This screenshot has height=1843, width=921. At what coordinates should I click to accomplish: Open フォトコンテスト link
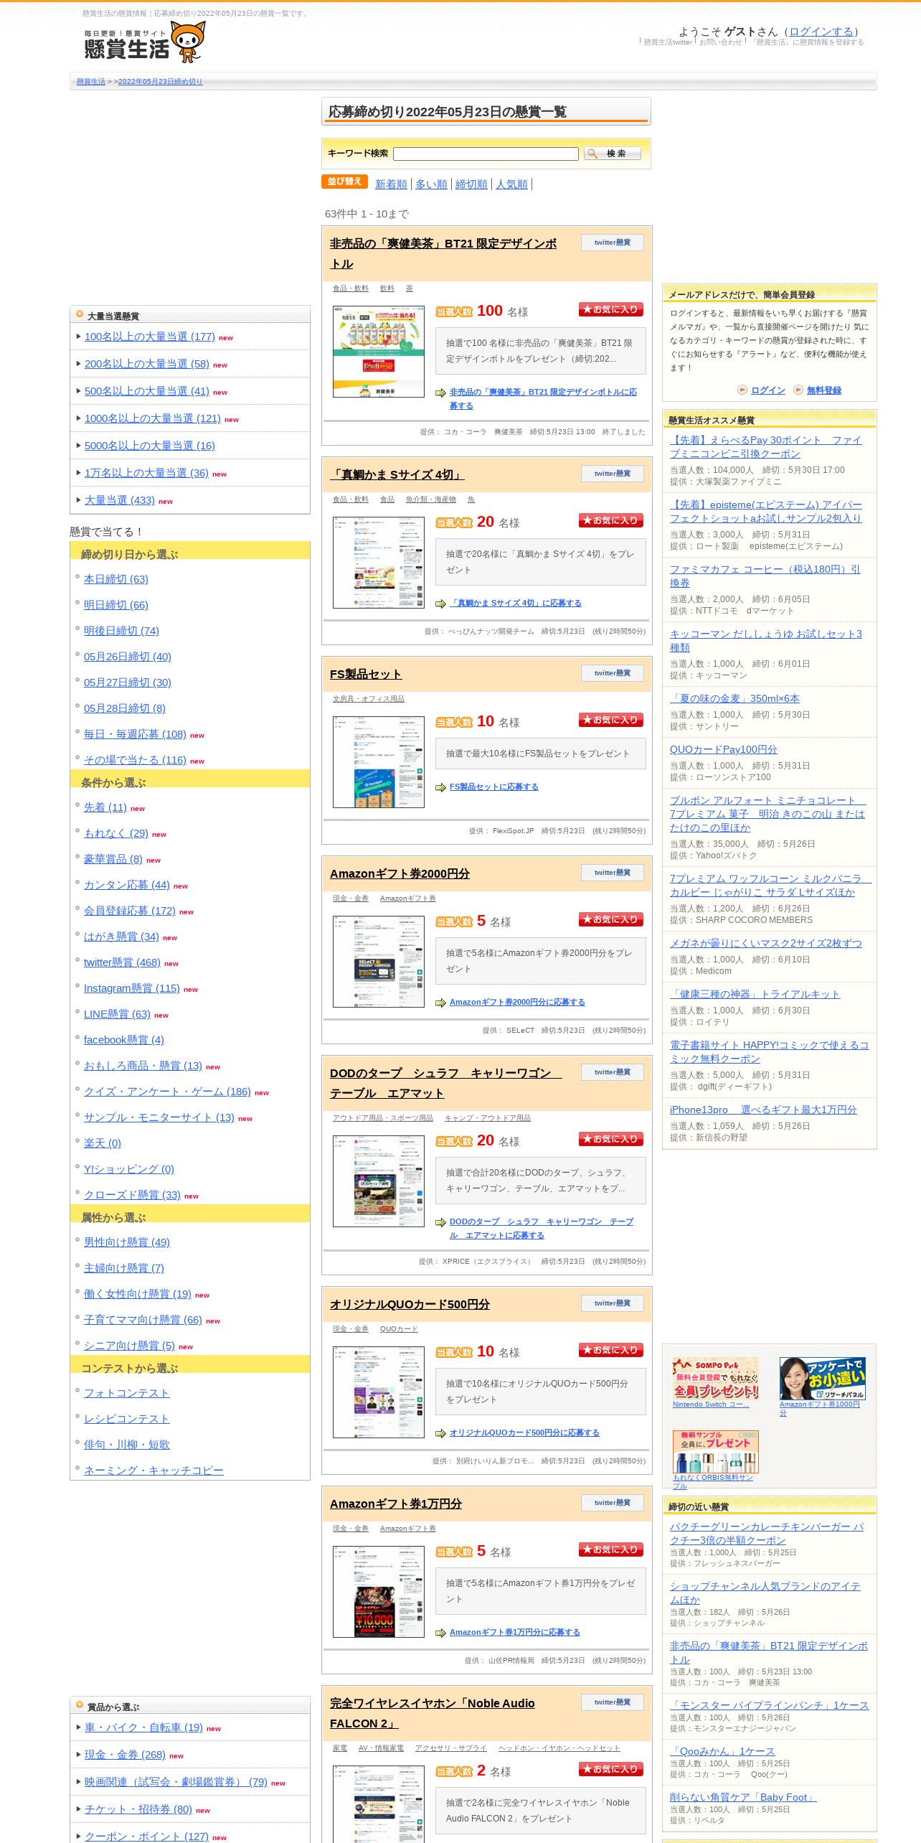click(126, 1393)
